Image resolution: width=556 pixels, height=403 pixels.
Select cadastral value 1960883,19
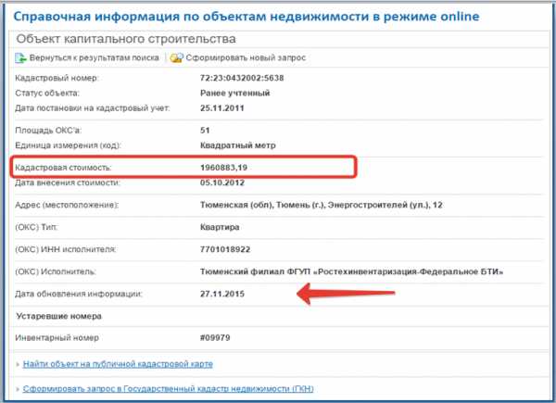[x=223, y=168]
